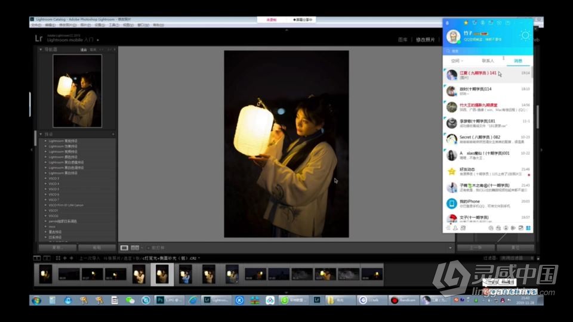
Task: Open QQ main menu hamburger icon
Action: pyautogui.click(x=448, y=228)
